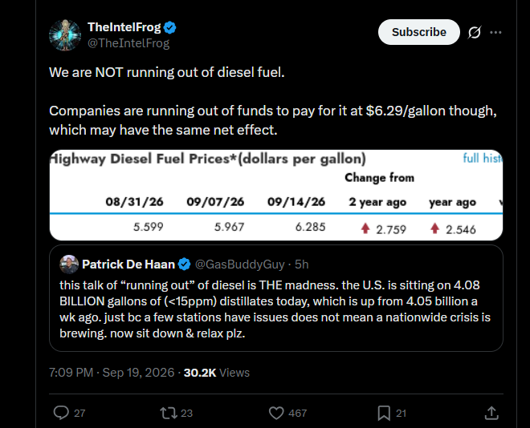The image size is (530, 428).
Task: Open Patrick De Haan's name link
Action: pyautogui.click(x=128, y=264)
